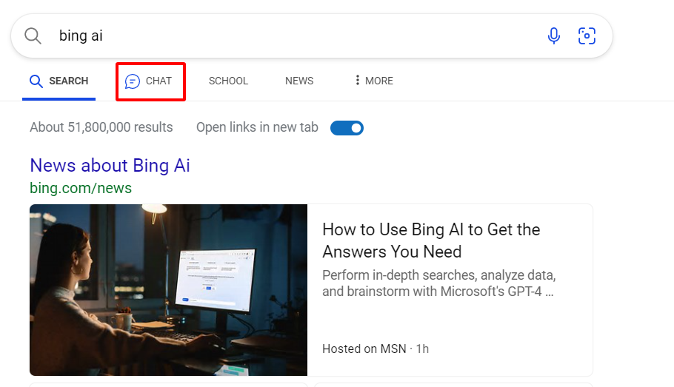Screen dimensions: 674x387
Task: Click the chat bubble icon
Action: (133, 81)
